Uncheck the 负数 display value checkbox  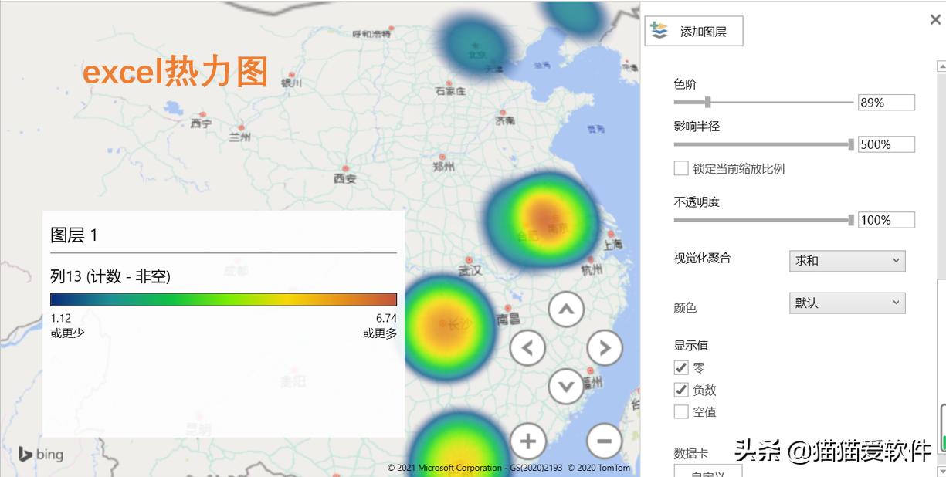(680, 390)
